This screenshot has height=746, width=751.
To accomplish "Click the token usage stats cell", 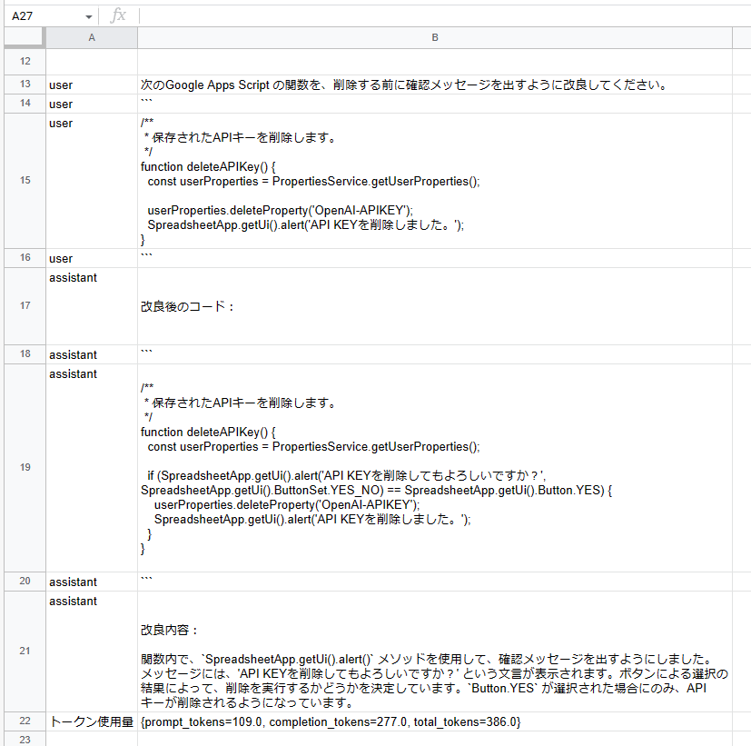I will click(435, 721).
